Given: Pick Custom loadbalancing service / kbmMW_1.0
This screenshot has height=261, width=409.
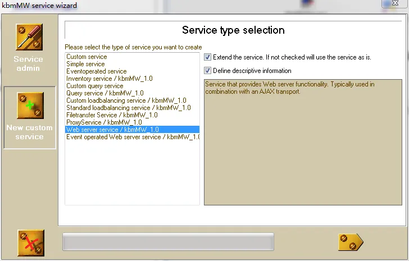Looking at the screenshot, I should pos(132,100).
